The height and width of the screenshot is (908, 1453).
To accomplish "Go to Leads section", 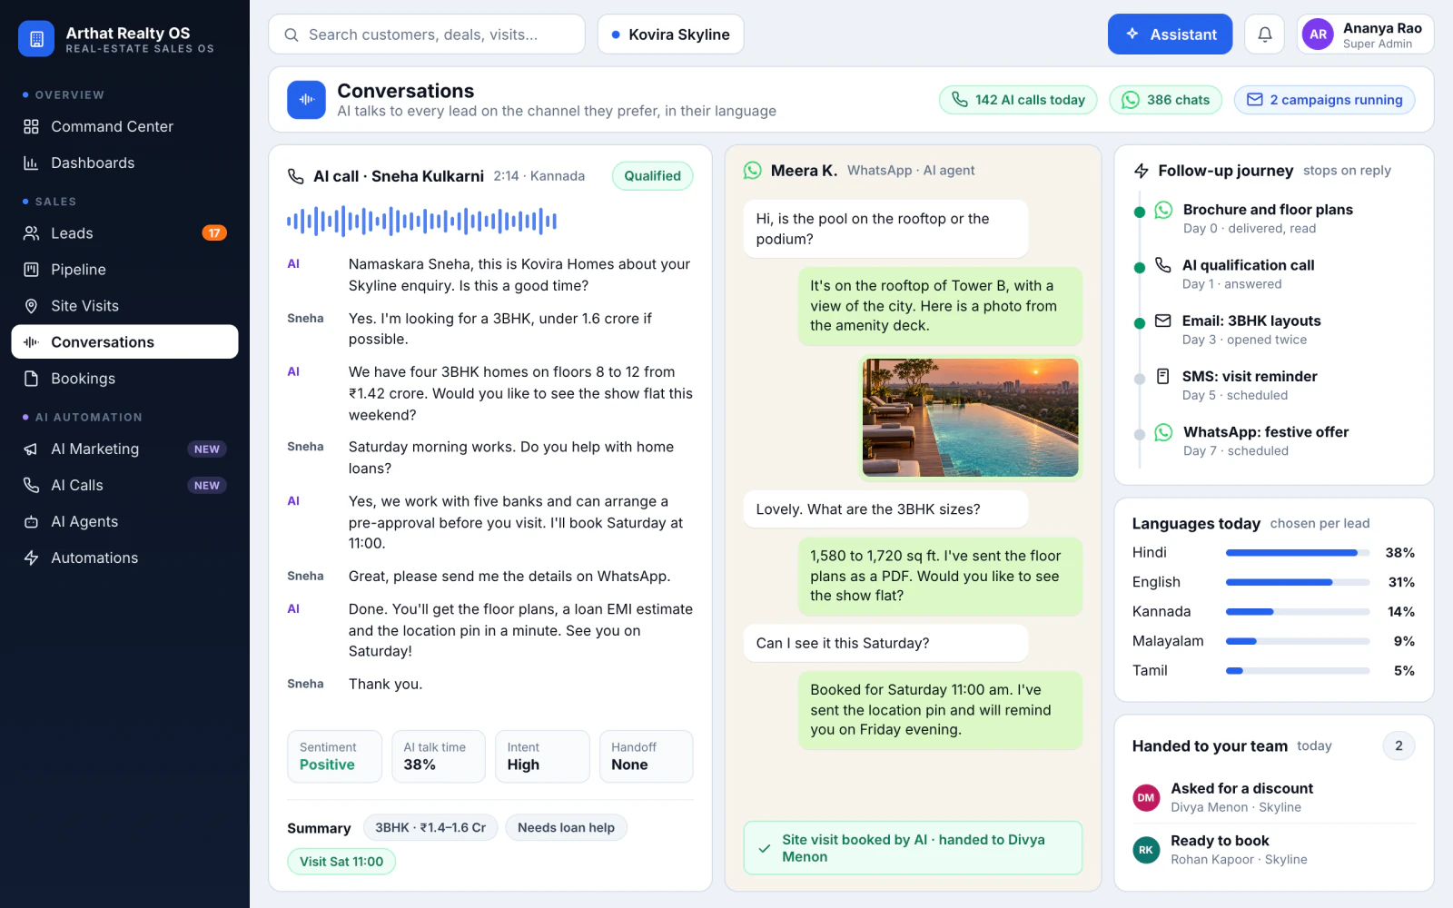I will (124, 233).
